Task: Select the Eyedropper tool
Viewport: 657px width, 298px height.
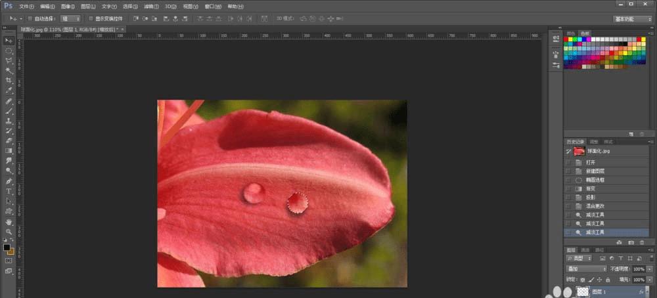Action: click(x=9, y=90)
